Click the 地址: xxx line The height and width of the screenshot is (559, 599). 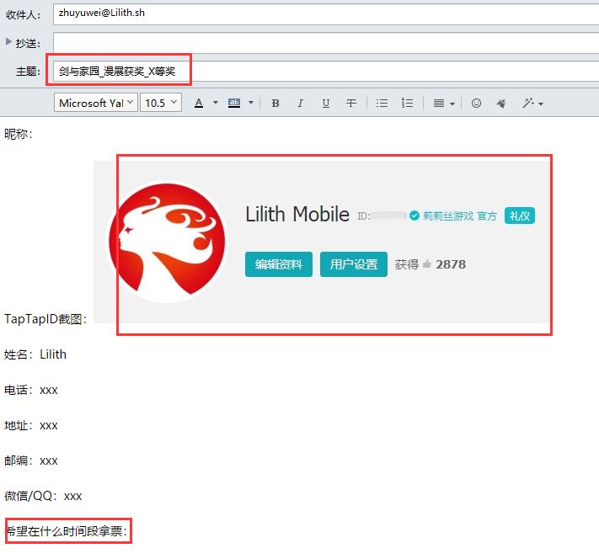click(31, 425)
